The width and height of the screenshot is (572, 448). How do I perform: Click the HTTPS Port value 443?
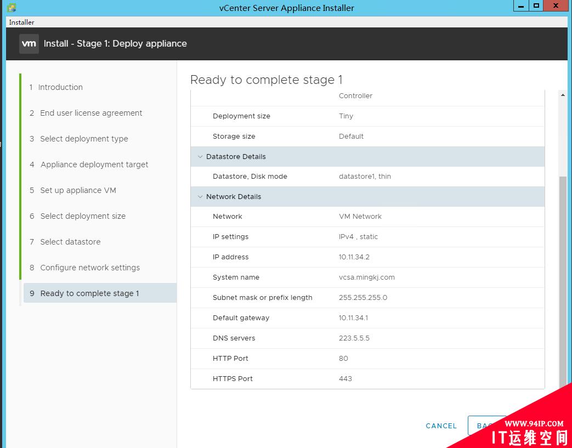pyautogui.click(x=345, y=379)
